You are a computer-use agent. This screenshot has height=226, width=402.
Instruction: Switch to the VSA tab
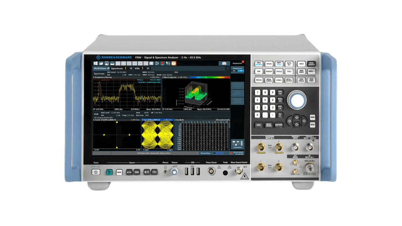click(137, 68)
